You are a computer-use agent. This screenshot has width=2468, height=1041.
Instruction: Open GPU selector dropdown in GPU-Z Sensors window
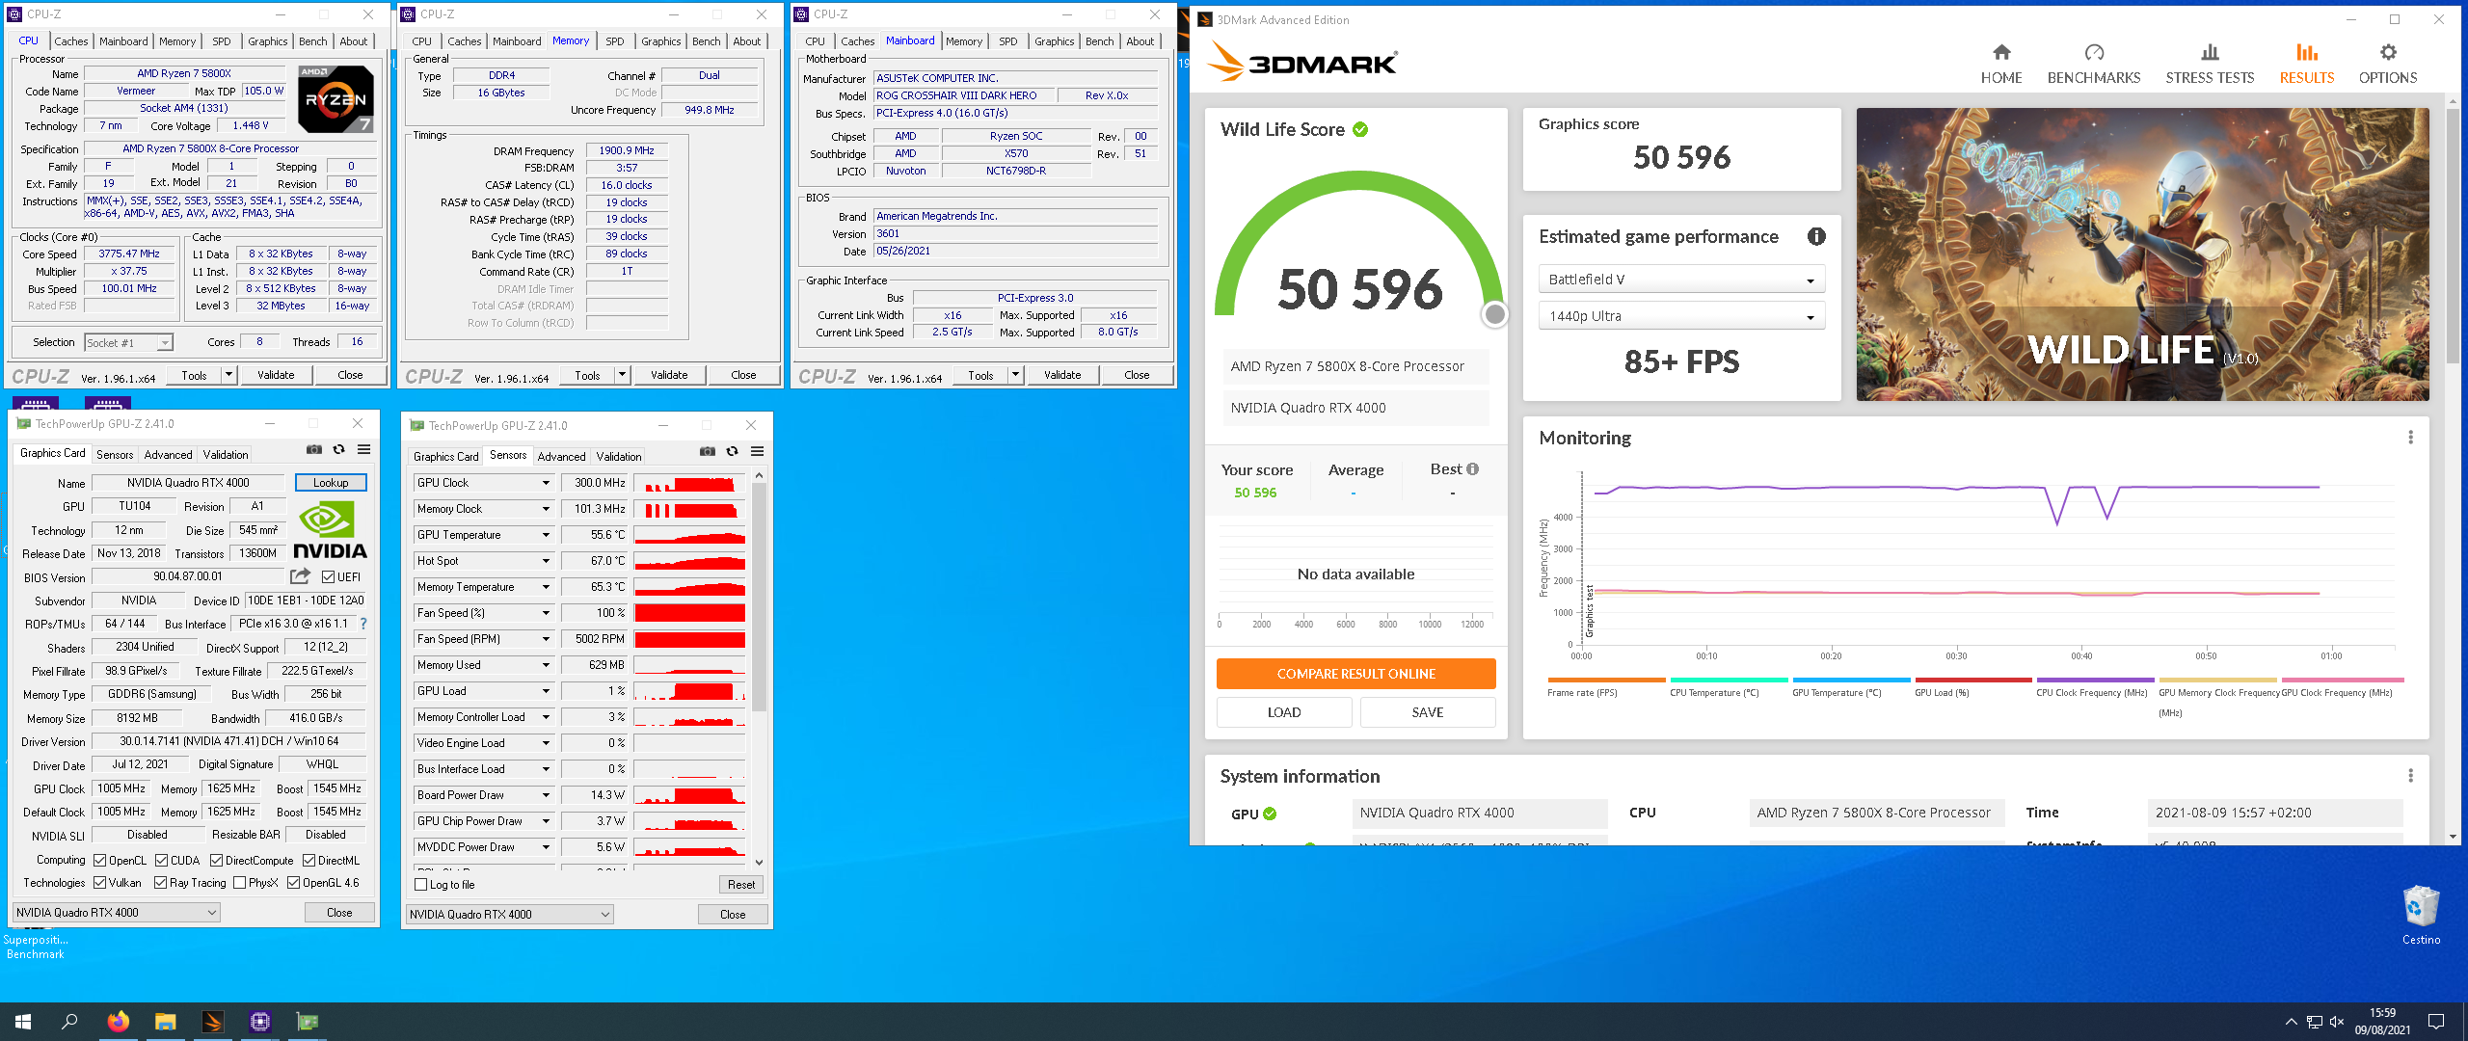click(x=509, y=914)
